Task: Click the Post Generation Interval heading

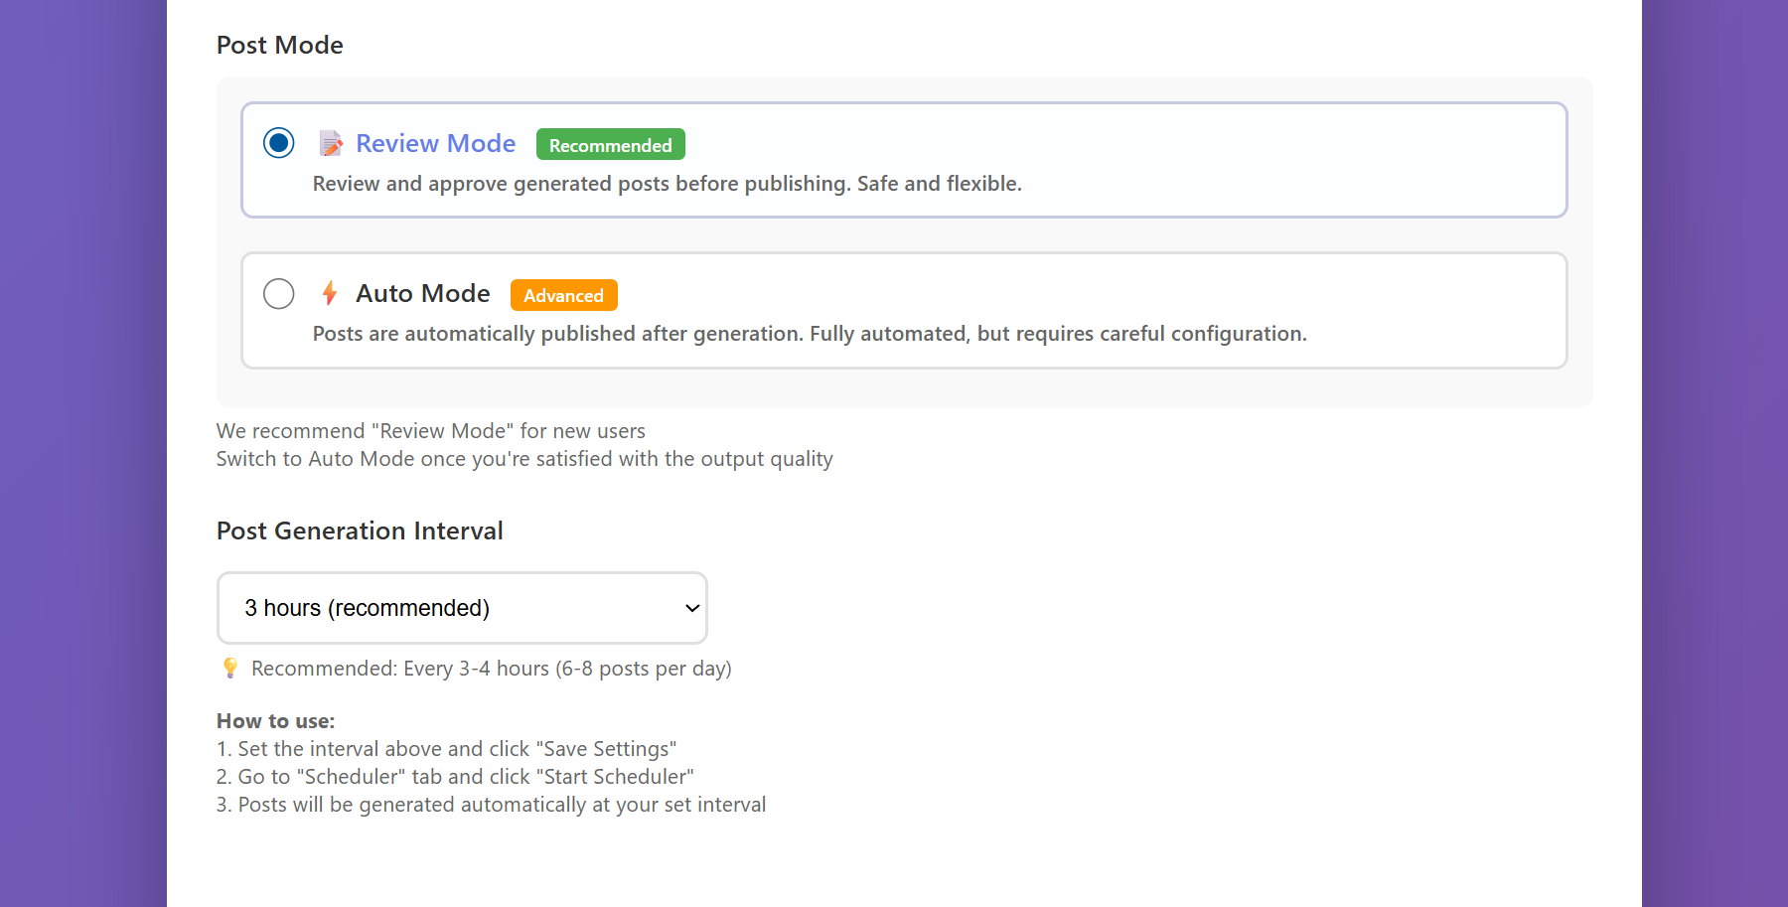Action: tap(360, 530)
